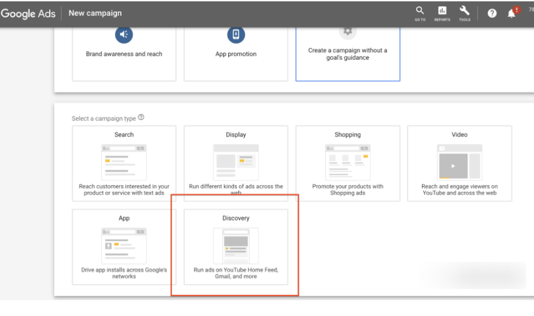Pick the Discovery campaign type card
This screenshot has height=316, width=534.
pos(236,247)
